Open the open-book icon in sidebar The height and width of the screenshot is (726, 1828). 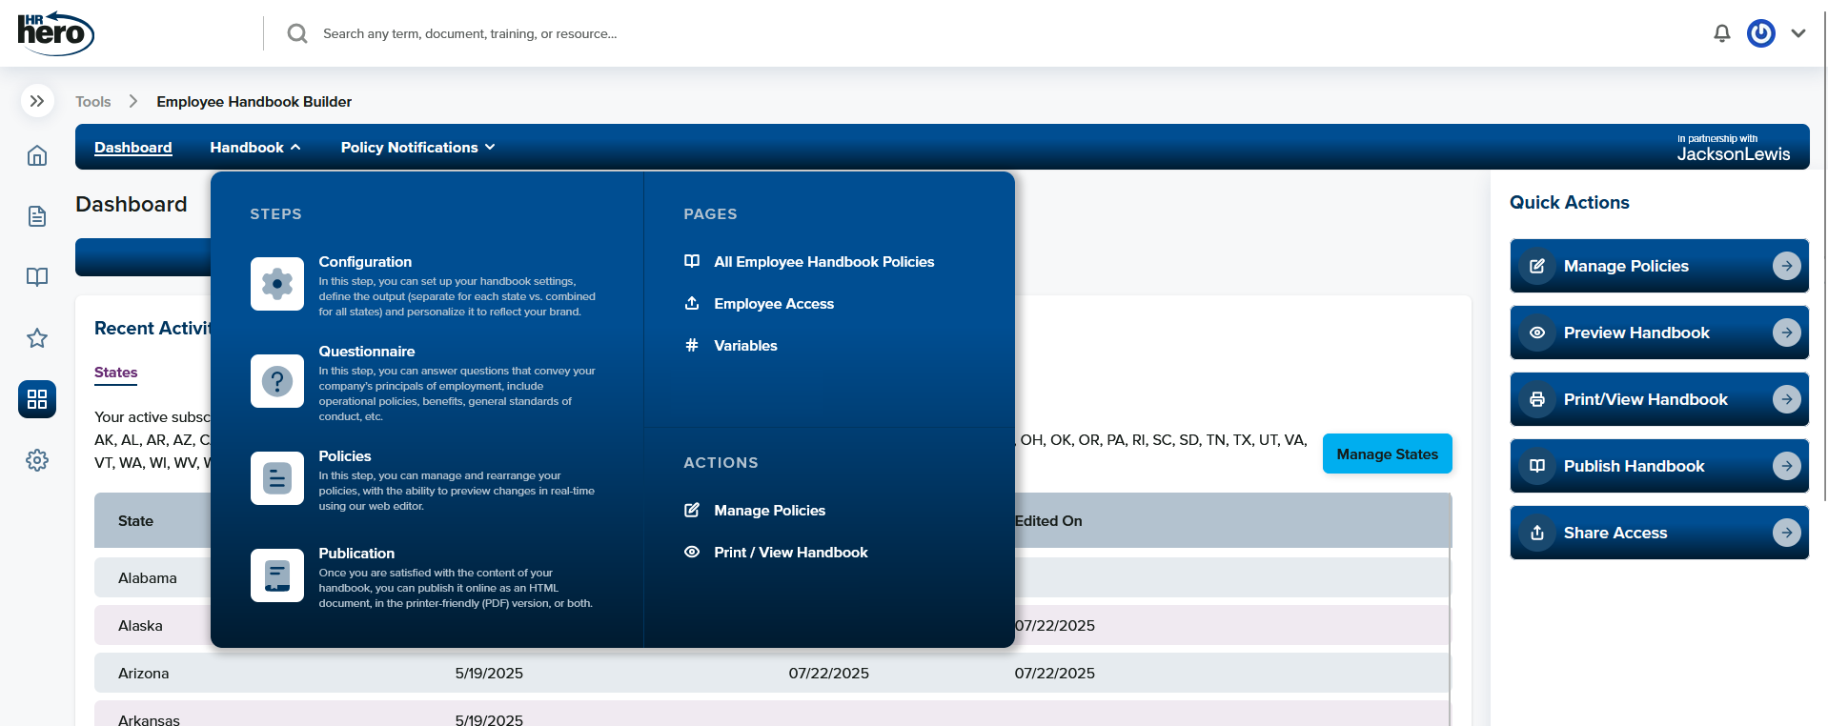coord(37,277)
